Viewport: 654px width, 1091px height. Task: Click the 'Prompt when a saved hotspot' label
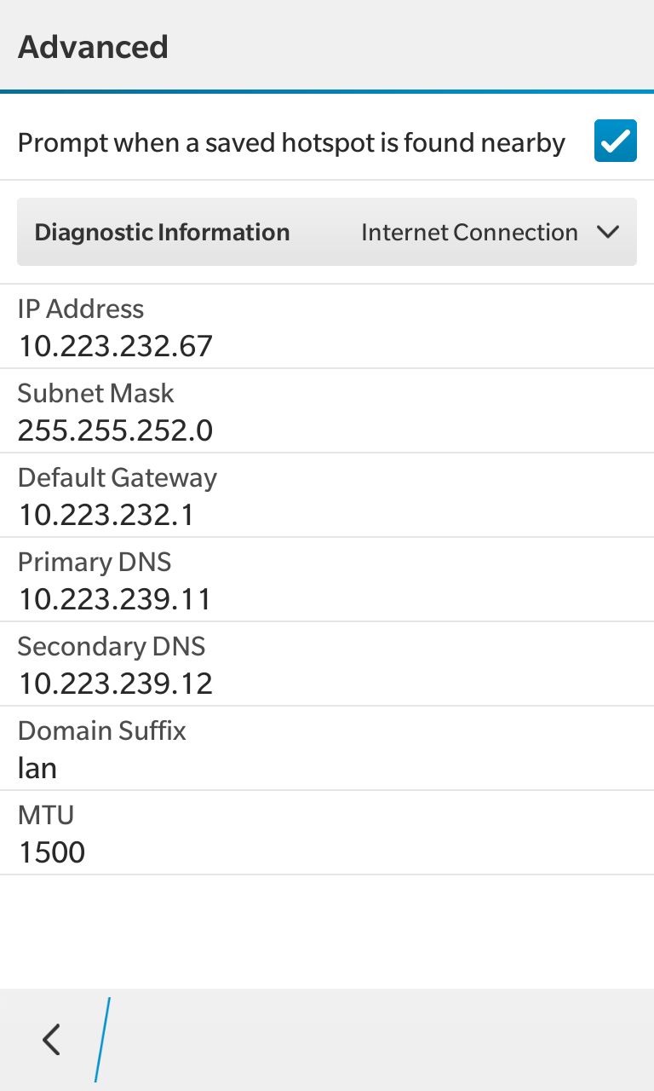(x=291, y=142)
